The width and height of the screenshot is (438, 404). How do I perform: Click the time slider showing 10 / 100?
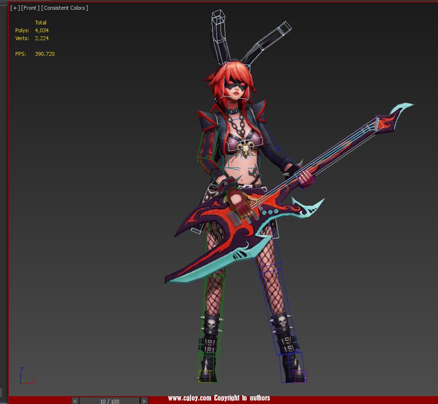point(110,401)
